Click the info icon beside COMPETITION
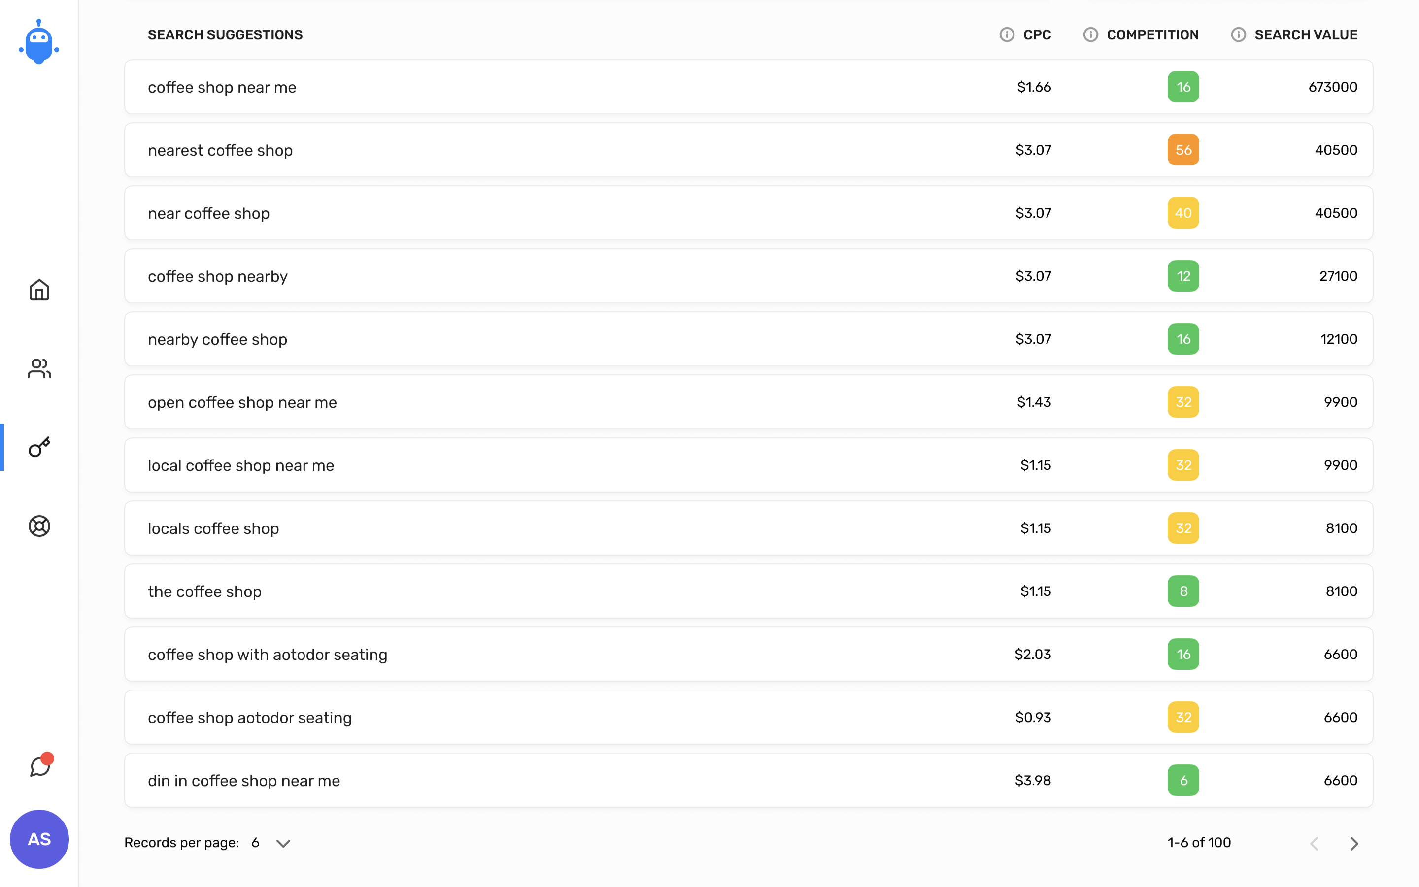The width and height of the screenshot is (1419, 887). (1090, 34)
